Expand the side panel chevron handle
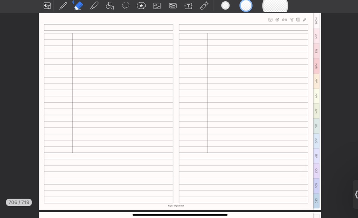The height and width of the screenshot is (218, 358). click(356, 195)
